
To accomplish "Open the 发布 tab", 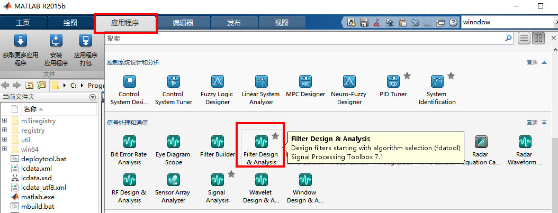I will point(234,23).
